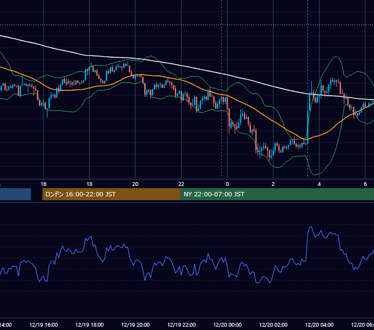The height and width of the screenshot is (330, 374).
Task: Click the 12/19 18:00 date label
Action: (x=90, y=324)
